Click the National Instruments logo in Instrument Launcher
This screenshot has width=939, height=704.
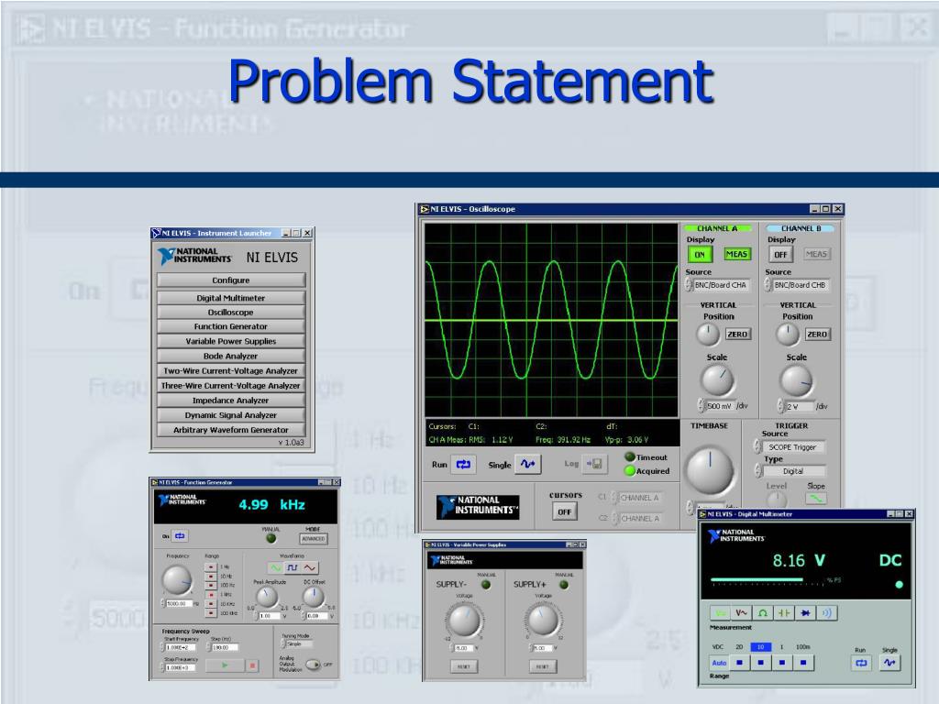pos(194,256)
